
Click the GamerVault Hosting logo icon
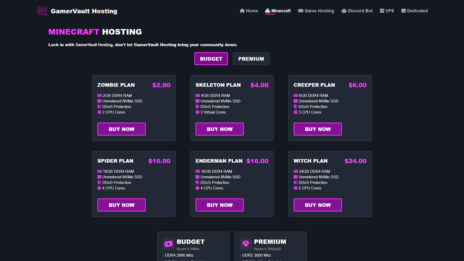(42, 10)
